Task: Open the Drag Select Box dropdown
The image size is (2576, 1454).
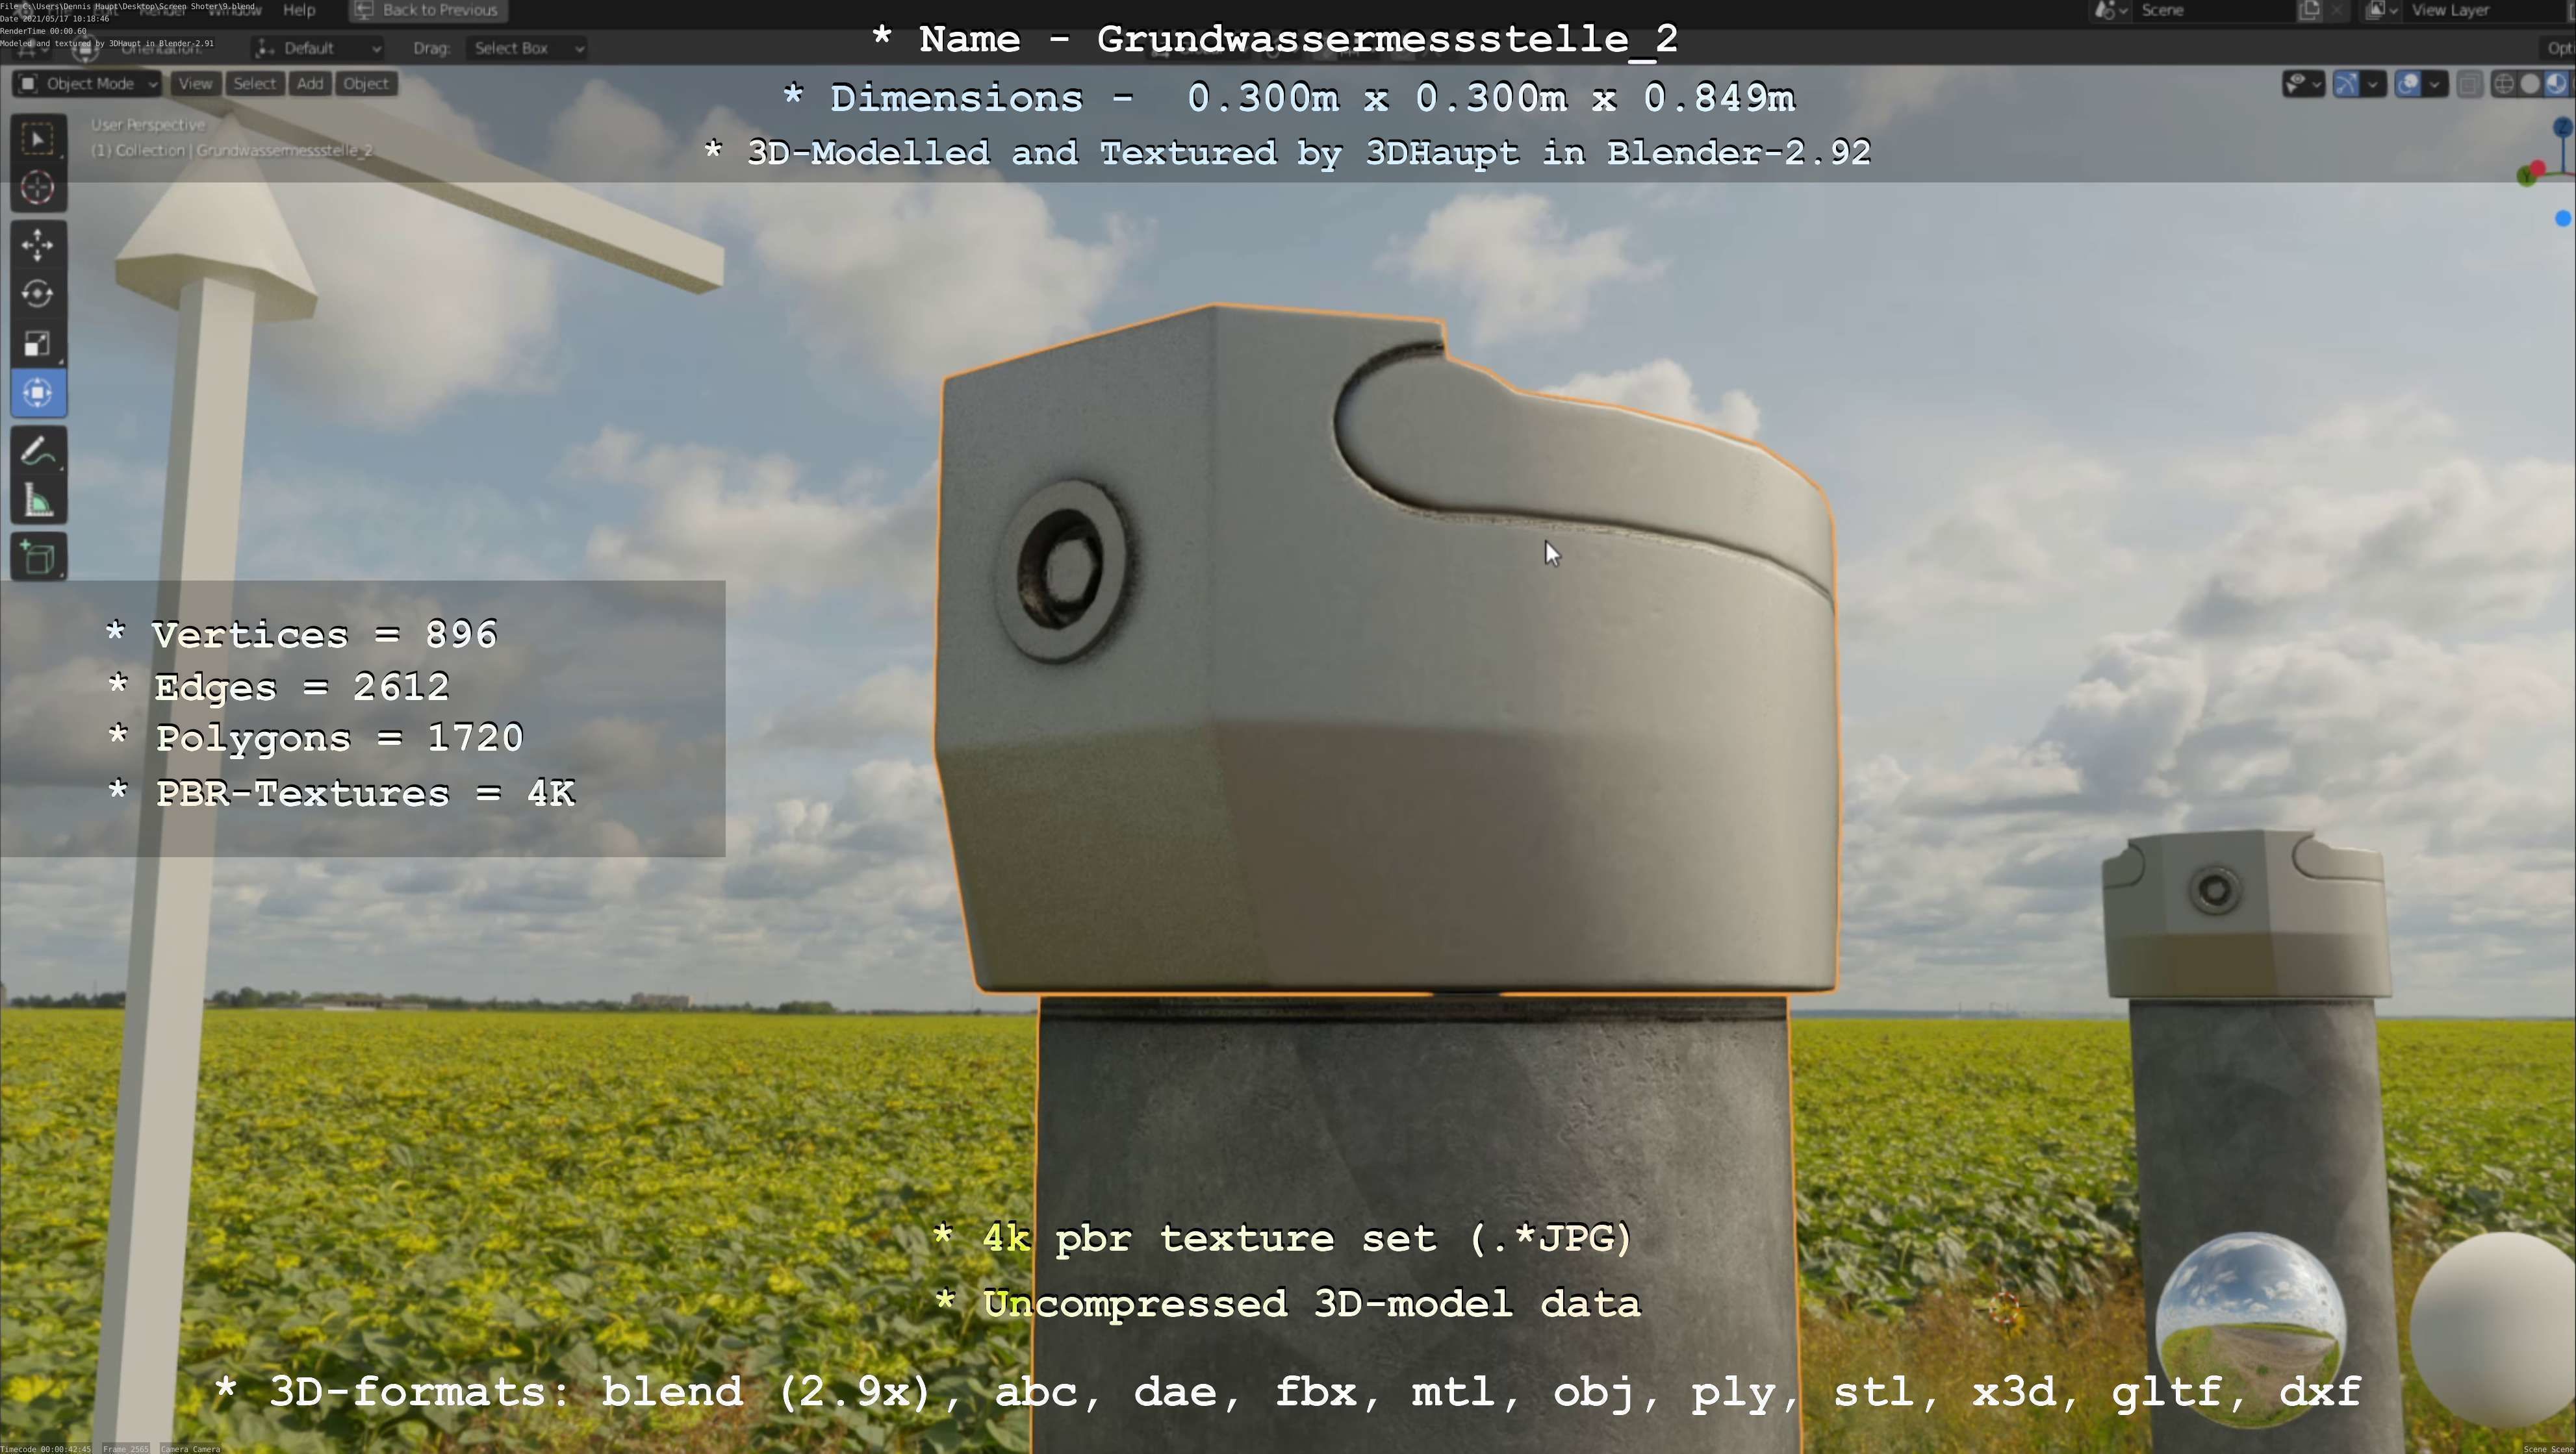Action: (526, 48)
